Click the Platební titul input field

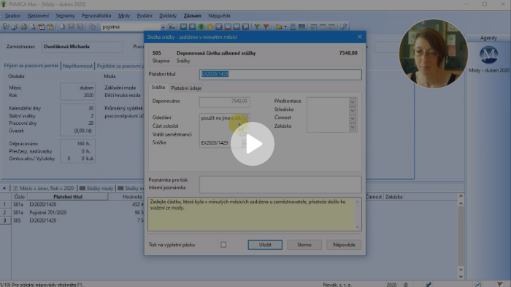[x=280, y=74]
